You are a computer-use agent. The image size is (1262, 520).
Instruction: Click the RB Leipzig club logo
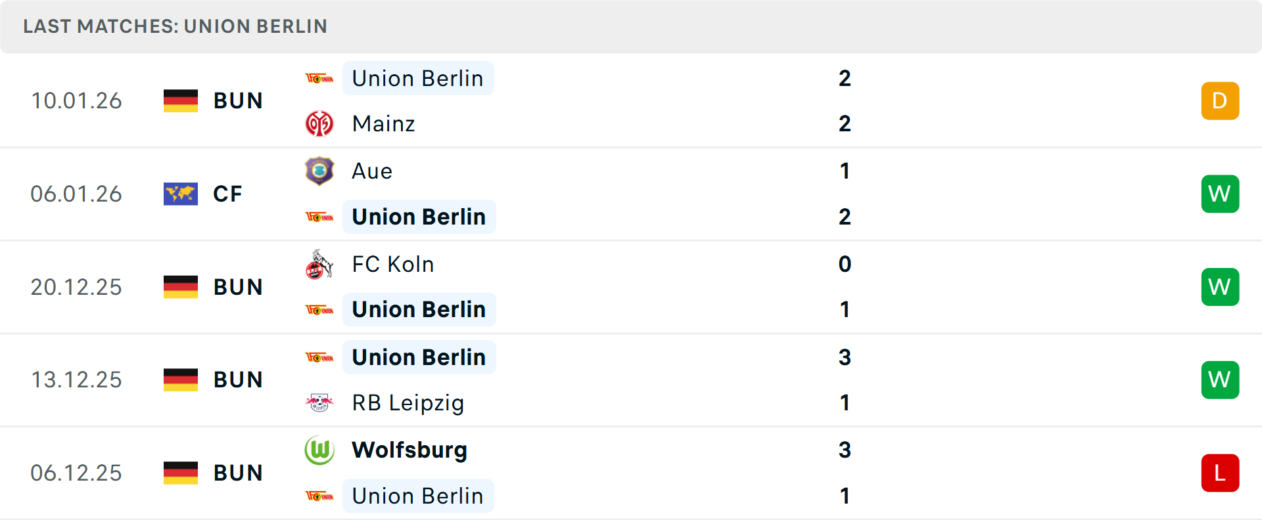tap(319, 402)
